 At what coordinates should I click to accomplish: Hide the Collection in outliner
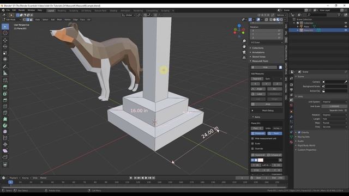pyautogui.click(x=346, y=23)
